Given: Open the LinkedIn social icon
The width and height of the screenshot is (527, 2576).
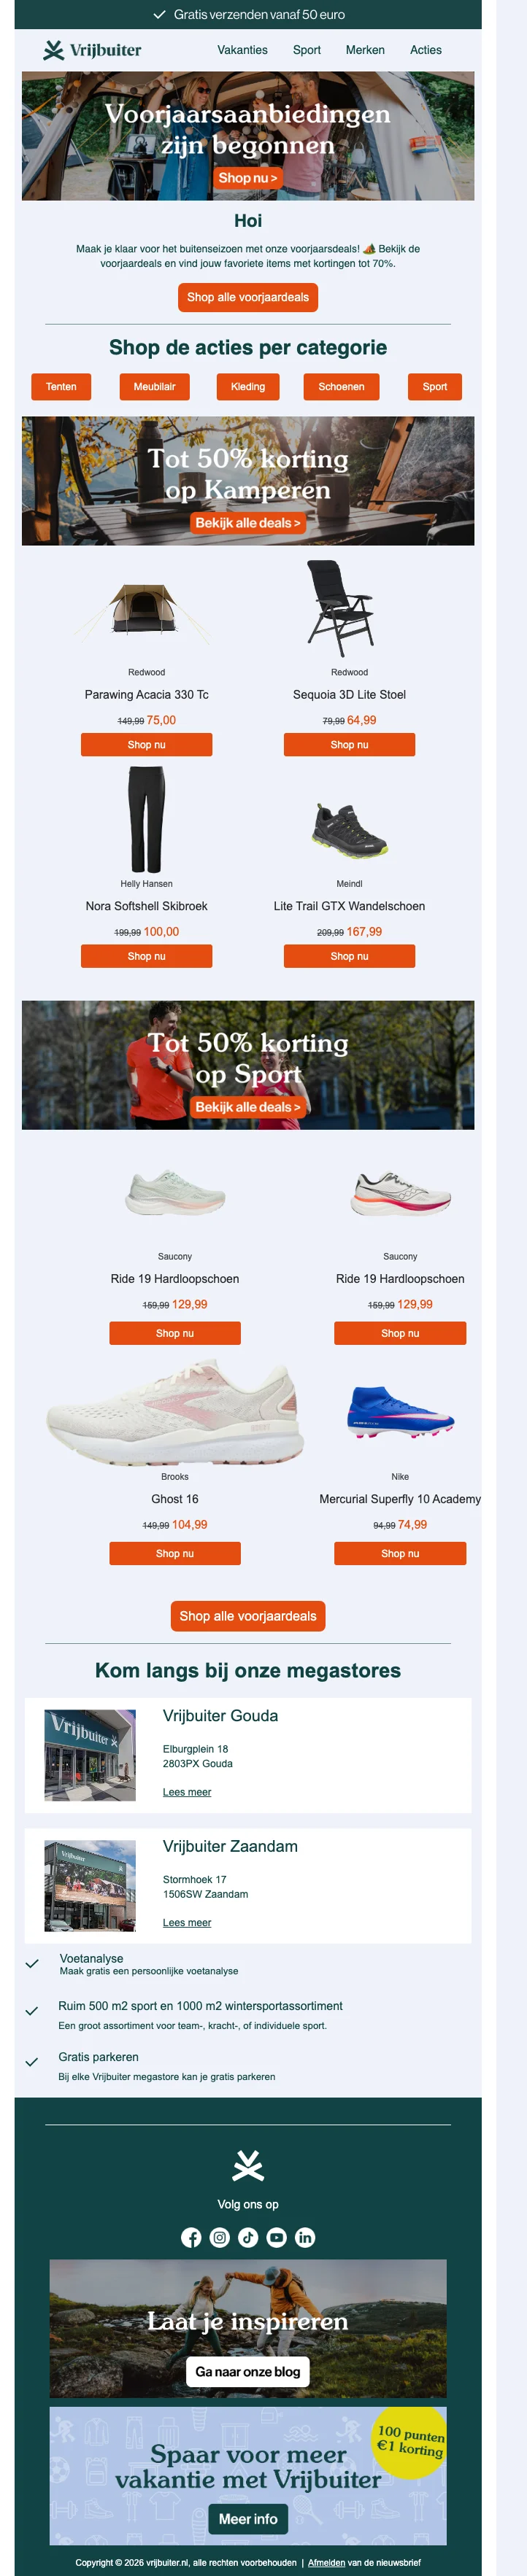Looking at the screenshot, I should point(305,2237).
